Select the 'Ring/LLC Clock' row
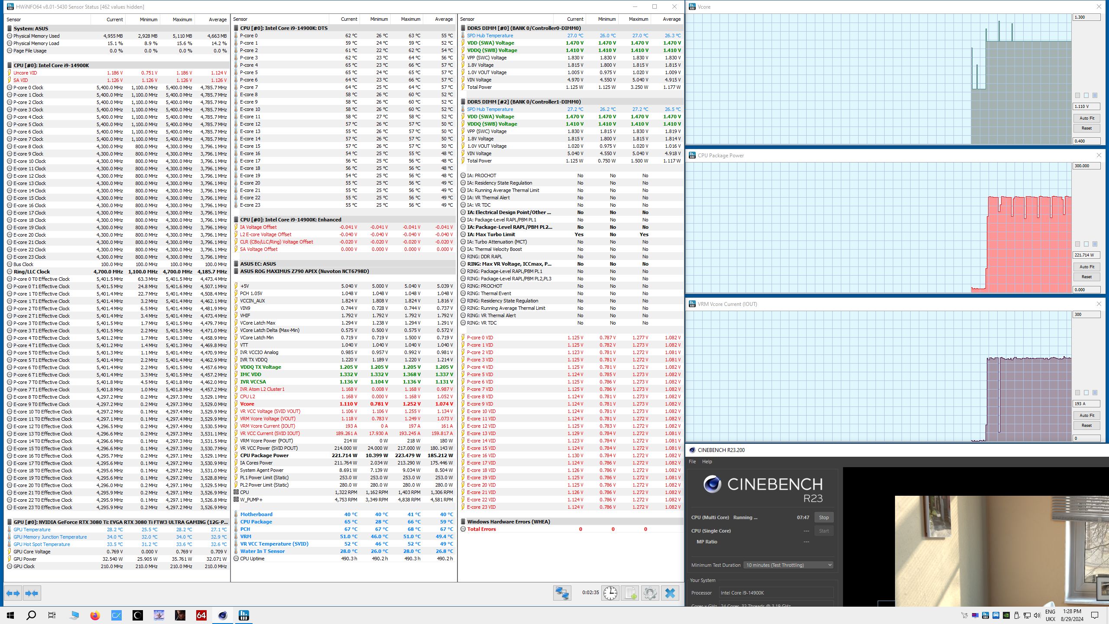The height and width of the screenshot is (624, 1109). click(117, 272)
